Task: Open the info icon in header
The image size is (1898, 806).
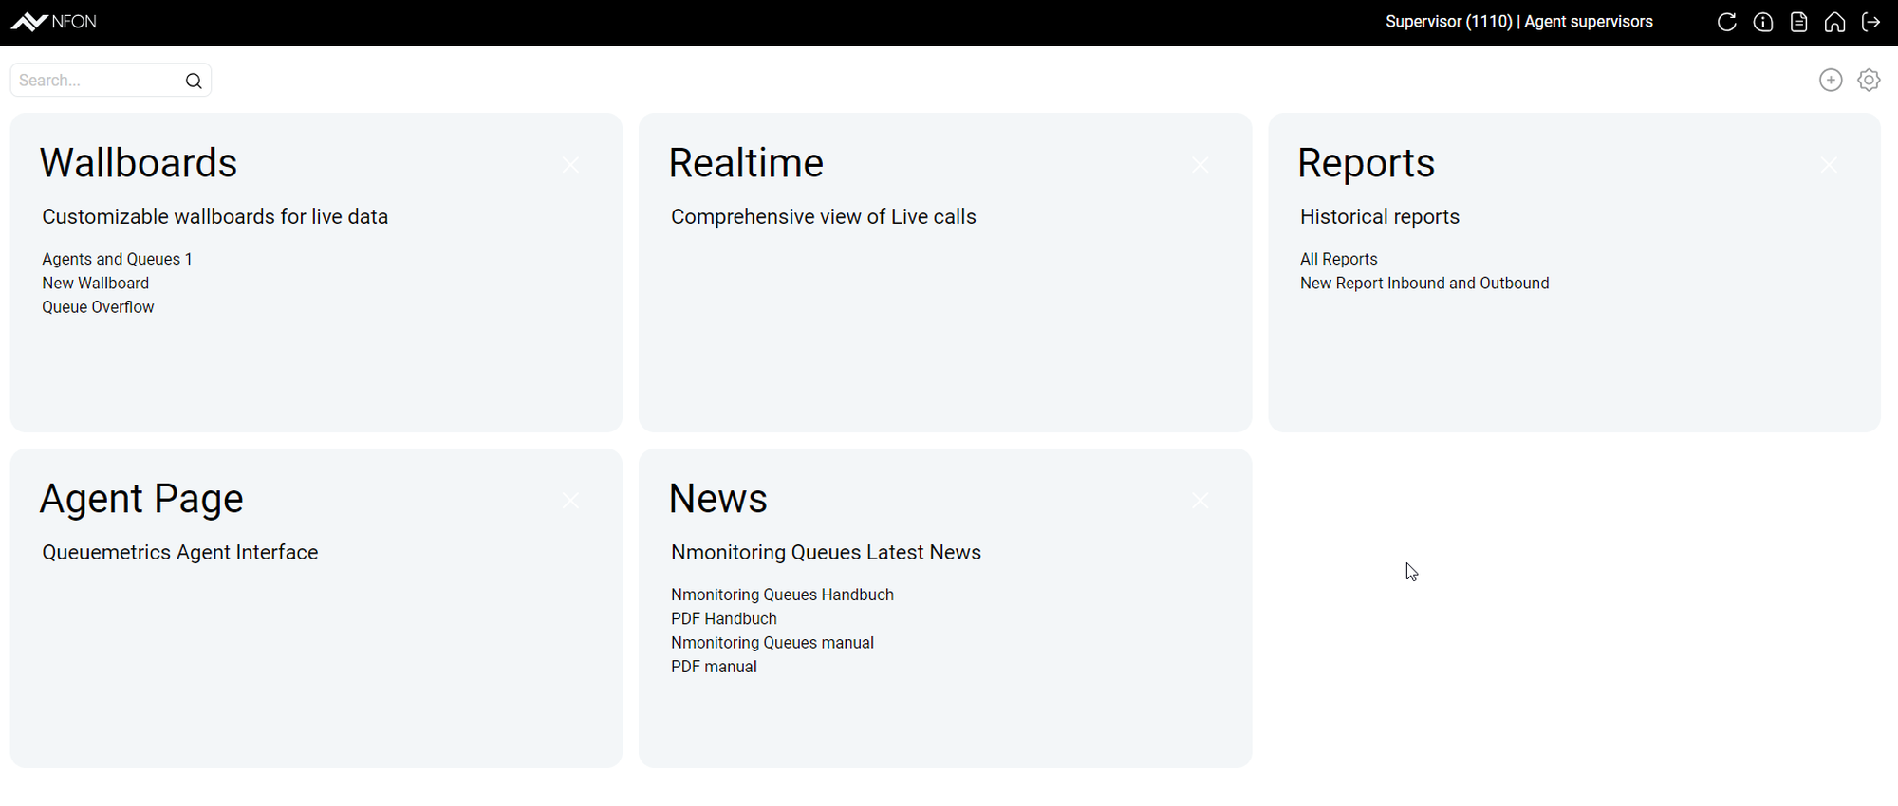Action: [1762, 22]
